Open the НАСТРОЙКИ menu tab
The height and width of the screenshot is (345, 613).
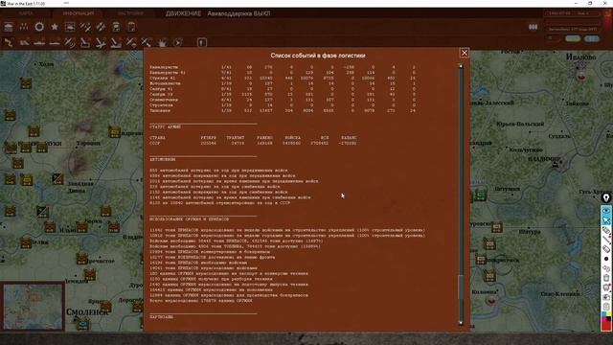coord(130,13)
